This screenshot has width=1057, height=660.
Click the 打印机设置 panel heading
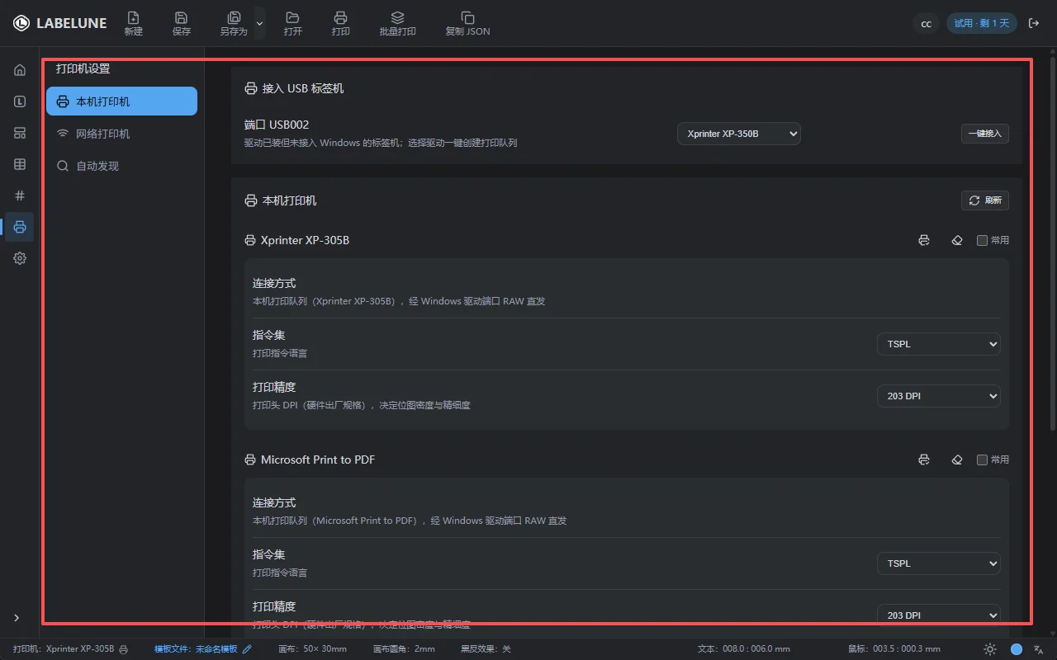(x=83, y=69)
